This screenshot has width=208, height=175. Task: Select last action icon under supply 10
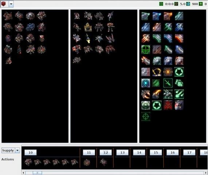coord(74,162)
